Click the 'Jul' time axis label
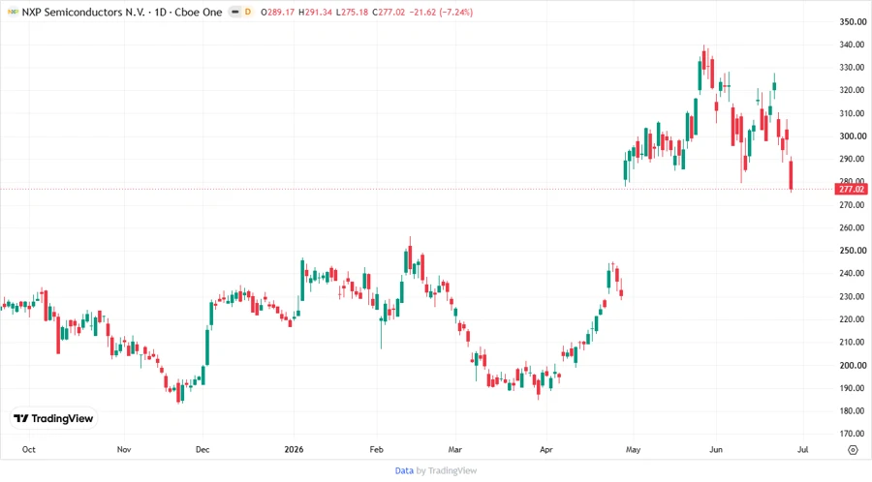 pos(802,449)
